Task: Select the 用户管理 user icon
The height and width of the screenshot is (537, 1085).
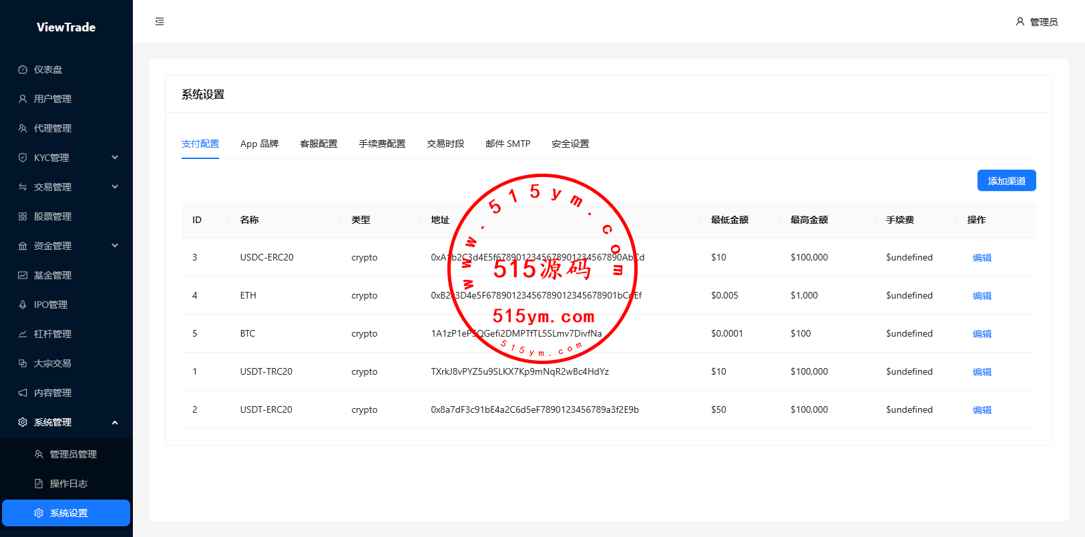Action: pyautogui.click(x=23, y=99)
